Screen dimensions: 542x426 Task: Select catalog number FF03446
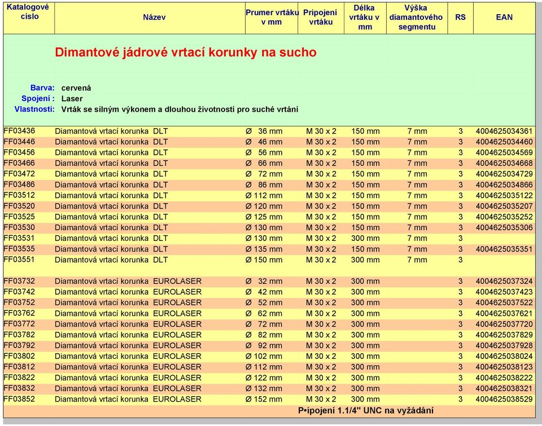click(19, 142)
